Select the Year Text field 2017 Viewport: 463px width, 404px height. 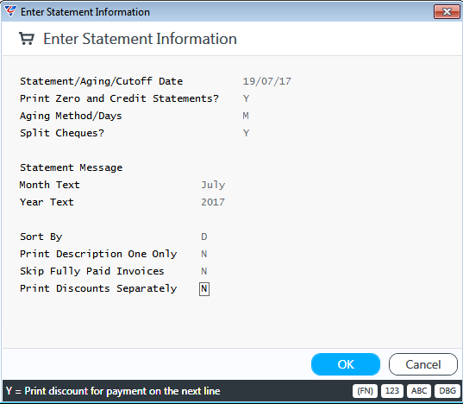[x=213, y=202]
